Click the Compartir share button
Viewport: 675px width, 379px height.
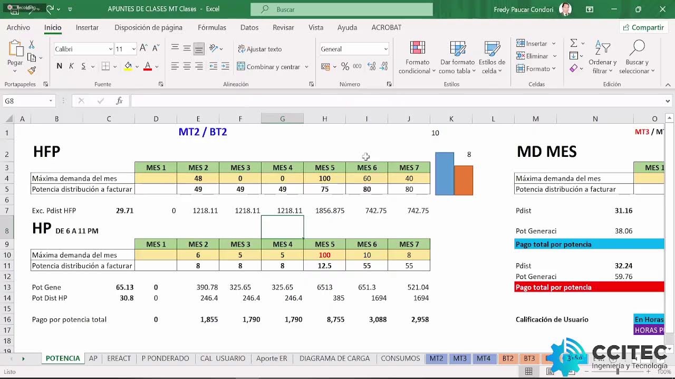pyautogui.click(x=643, y=27)
